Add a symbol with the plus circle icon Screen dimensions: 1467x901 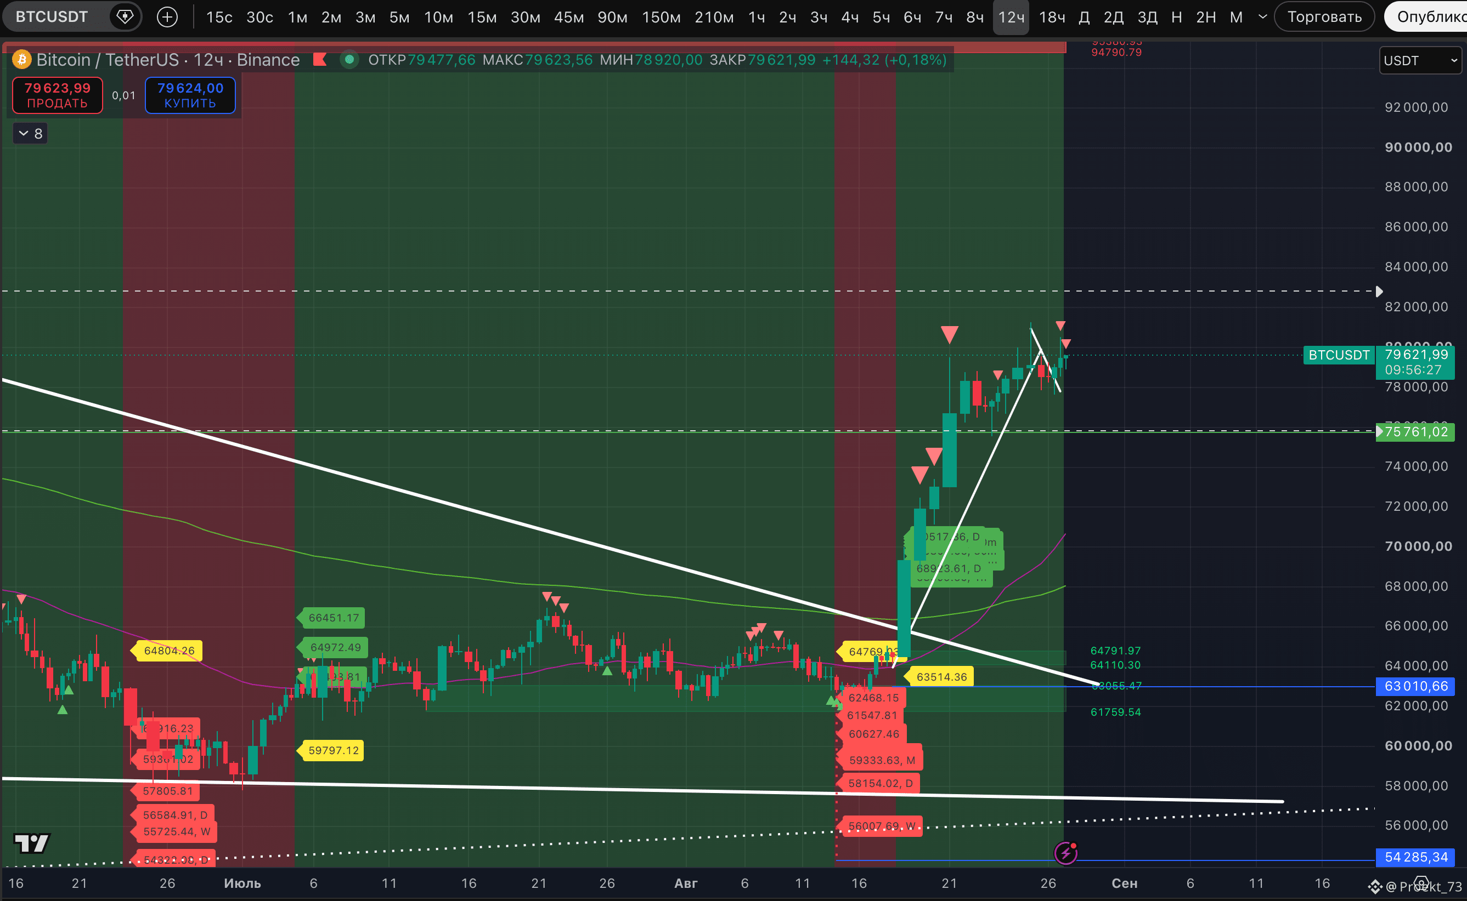click(167, 16)
